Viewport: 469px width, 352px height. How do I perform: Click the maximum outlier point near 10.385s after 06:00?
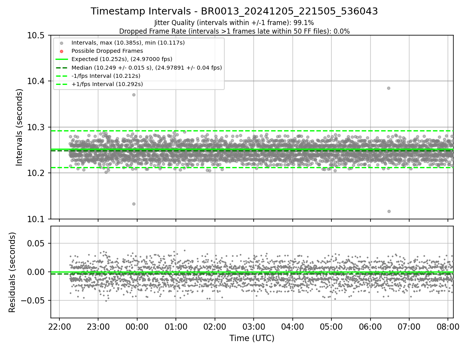tap(388, 88)
